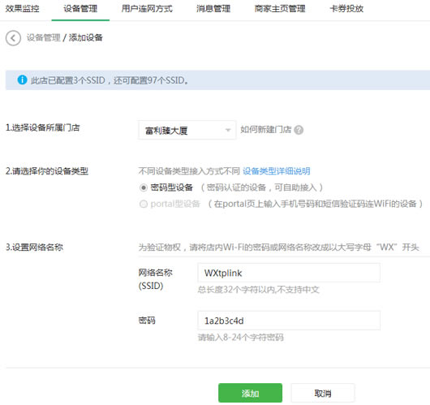Focus the 网络名称 SSID input field
This screenshot has width=430, height=405.
289,273
